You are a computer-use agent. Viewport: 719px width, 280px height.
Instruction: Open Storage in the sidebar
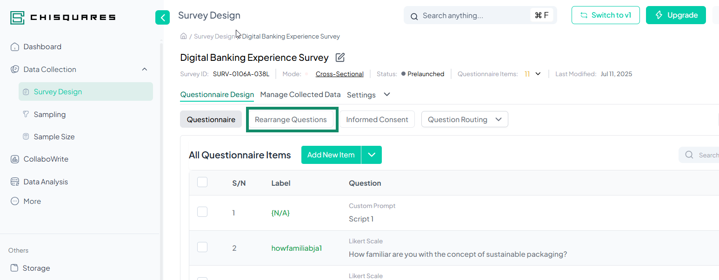tap(36, 268)
